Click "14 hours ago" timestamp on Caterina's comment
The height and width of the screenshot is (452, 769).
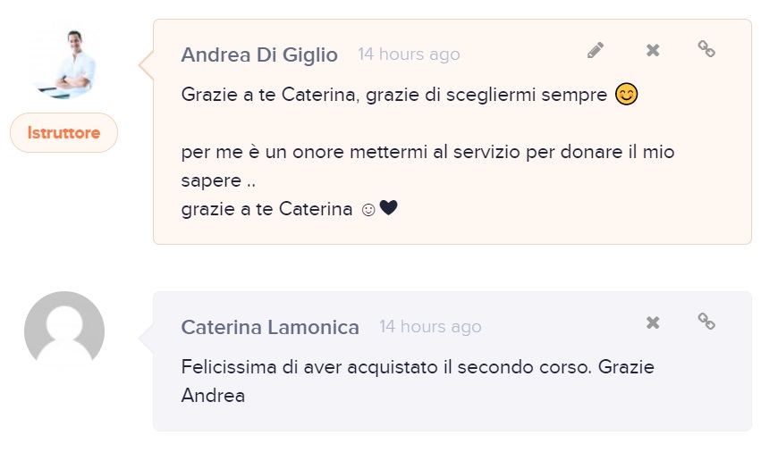[x=430, y=327]
